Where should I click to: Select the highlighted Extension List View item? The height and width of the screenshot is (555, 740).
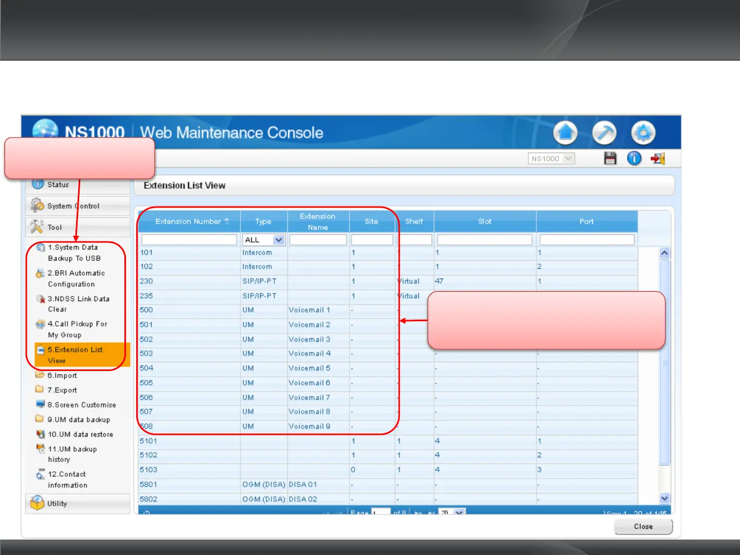point(81,355)
